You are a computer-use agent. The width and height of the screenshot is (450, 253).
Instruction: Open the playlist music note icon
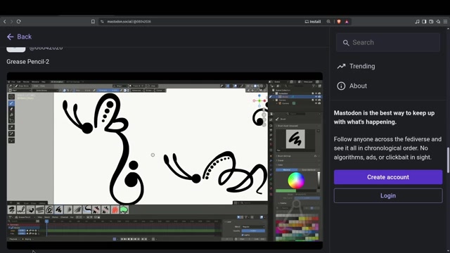pyautogui.click(x=417, y=22)
